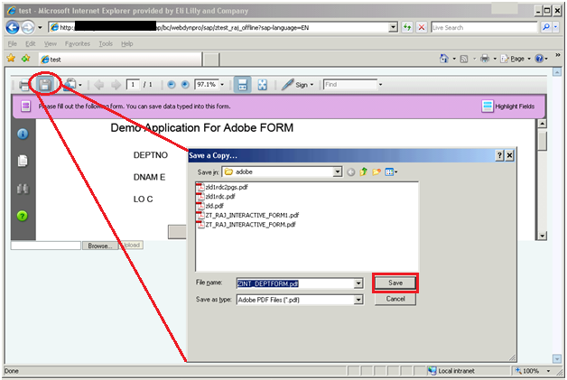Open the Find options dropdown arrow
The width and height of the screenshot is (567, 380).
point(380,85)
